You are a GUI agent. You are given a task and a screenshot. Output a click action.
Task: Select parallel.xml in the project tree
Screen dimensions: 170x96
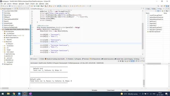9,56
